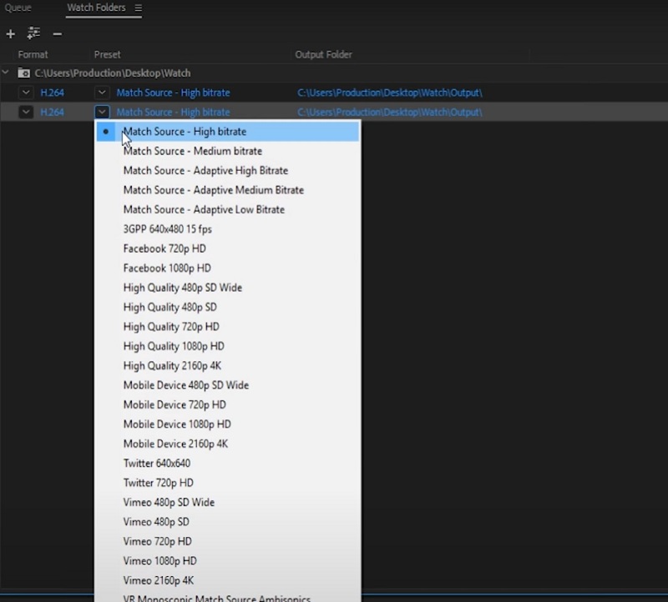Screen dimensions: 668x602
Task: Open the H.264 format dropdown on first row
Action: coord(25,93)
